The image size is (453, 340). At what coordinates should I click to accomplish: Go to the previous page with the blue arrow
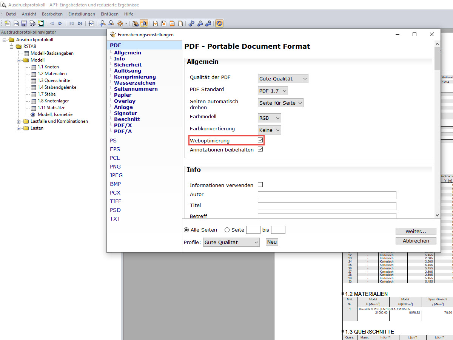pos(52,23)
